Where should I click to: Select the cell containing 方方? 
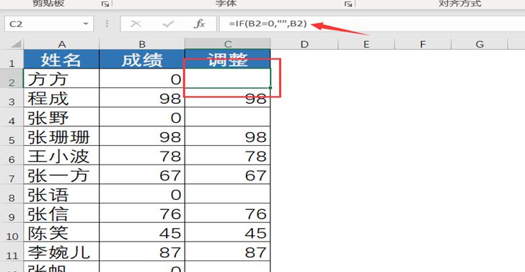tap(61, 79)
